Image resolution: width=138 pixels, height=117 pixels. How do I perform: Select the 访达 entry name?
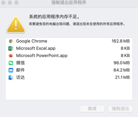tap(20, 78)
